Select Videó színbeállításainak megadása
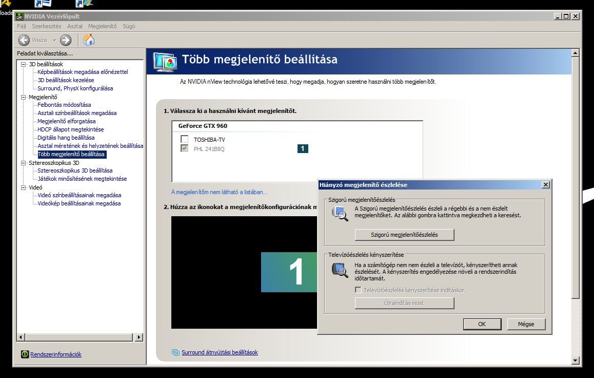The height and width of the screenshot is (378, 594). pos(79,195)
